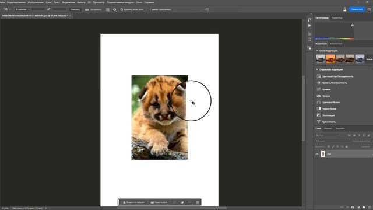This screenshot has width=373, height=210.
Task: Click the Straighten level icon
Action: (x=87, y=10)
